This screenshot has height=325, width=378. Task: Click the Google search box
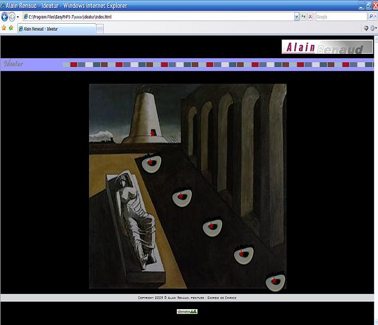(x=341, y=17)
